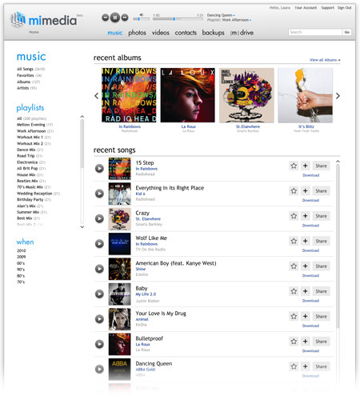The image size is (360, 412).
Task: Show next albums with right carousel arrow
Action: point(338,96)
